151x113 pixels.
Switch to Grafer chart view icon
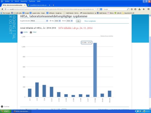coord(21,32)
